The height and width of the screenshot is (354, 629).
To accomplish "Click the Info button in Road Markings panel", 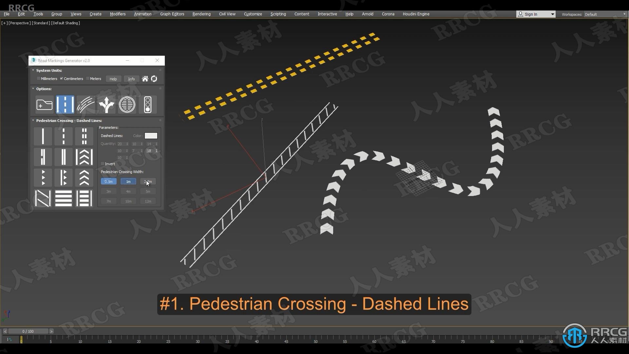I will tap(131, 79).
